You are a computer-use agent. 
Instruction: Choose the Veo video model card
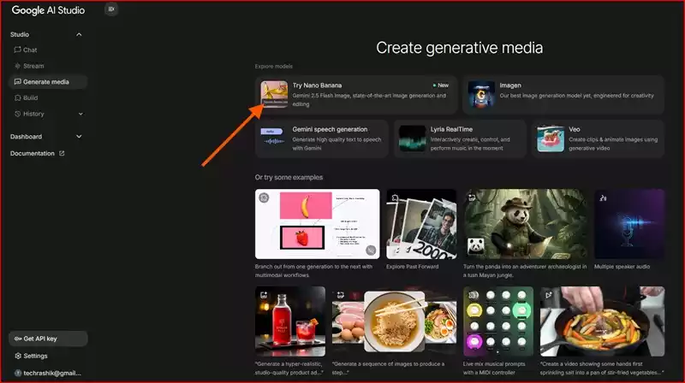[x=599, y=138]
